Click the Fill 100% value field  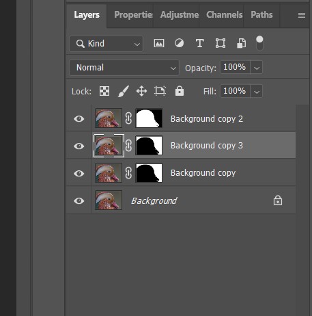(x=235, y=91)
